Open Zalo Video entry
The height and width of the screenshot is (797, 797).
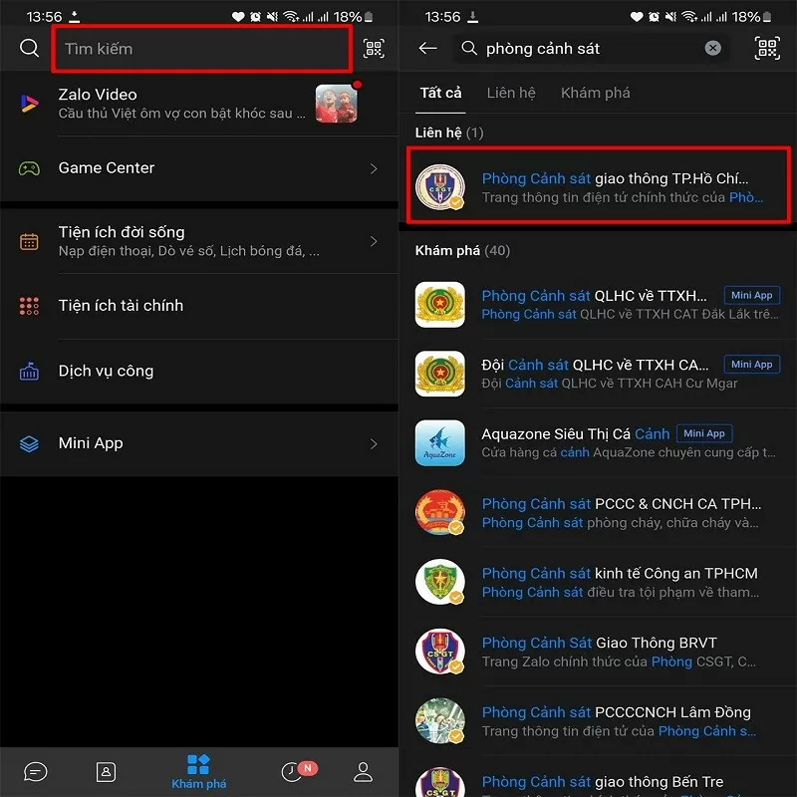click(x=179, y=104)
